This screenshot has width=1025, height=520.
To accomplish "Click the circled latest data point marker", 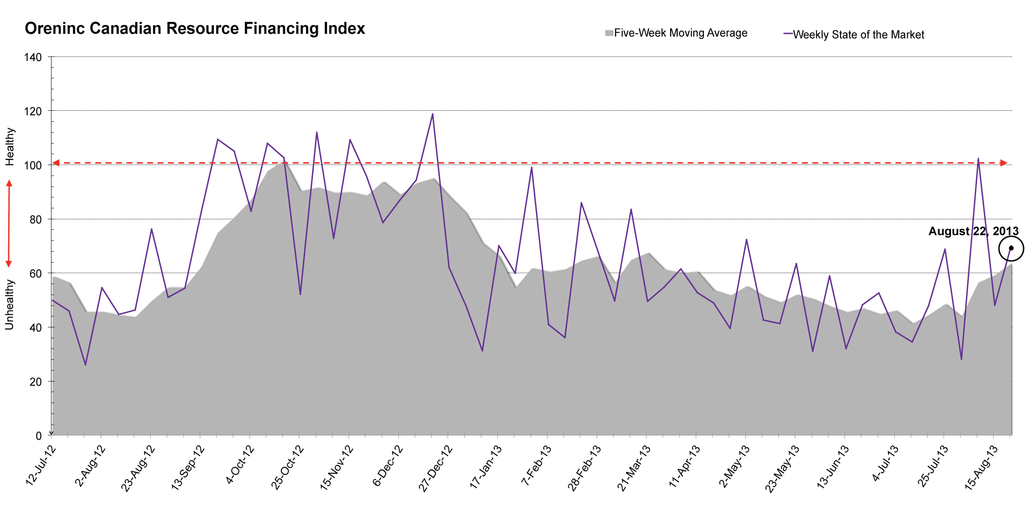I will [1011, 248].
